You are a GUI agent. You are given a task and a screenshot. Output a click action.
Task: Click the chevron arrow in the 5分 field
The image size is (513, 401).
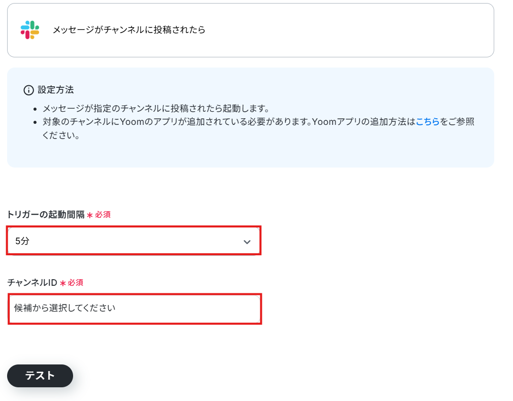247,242
